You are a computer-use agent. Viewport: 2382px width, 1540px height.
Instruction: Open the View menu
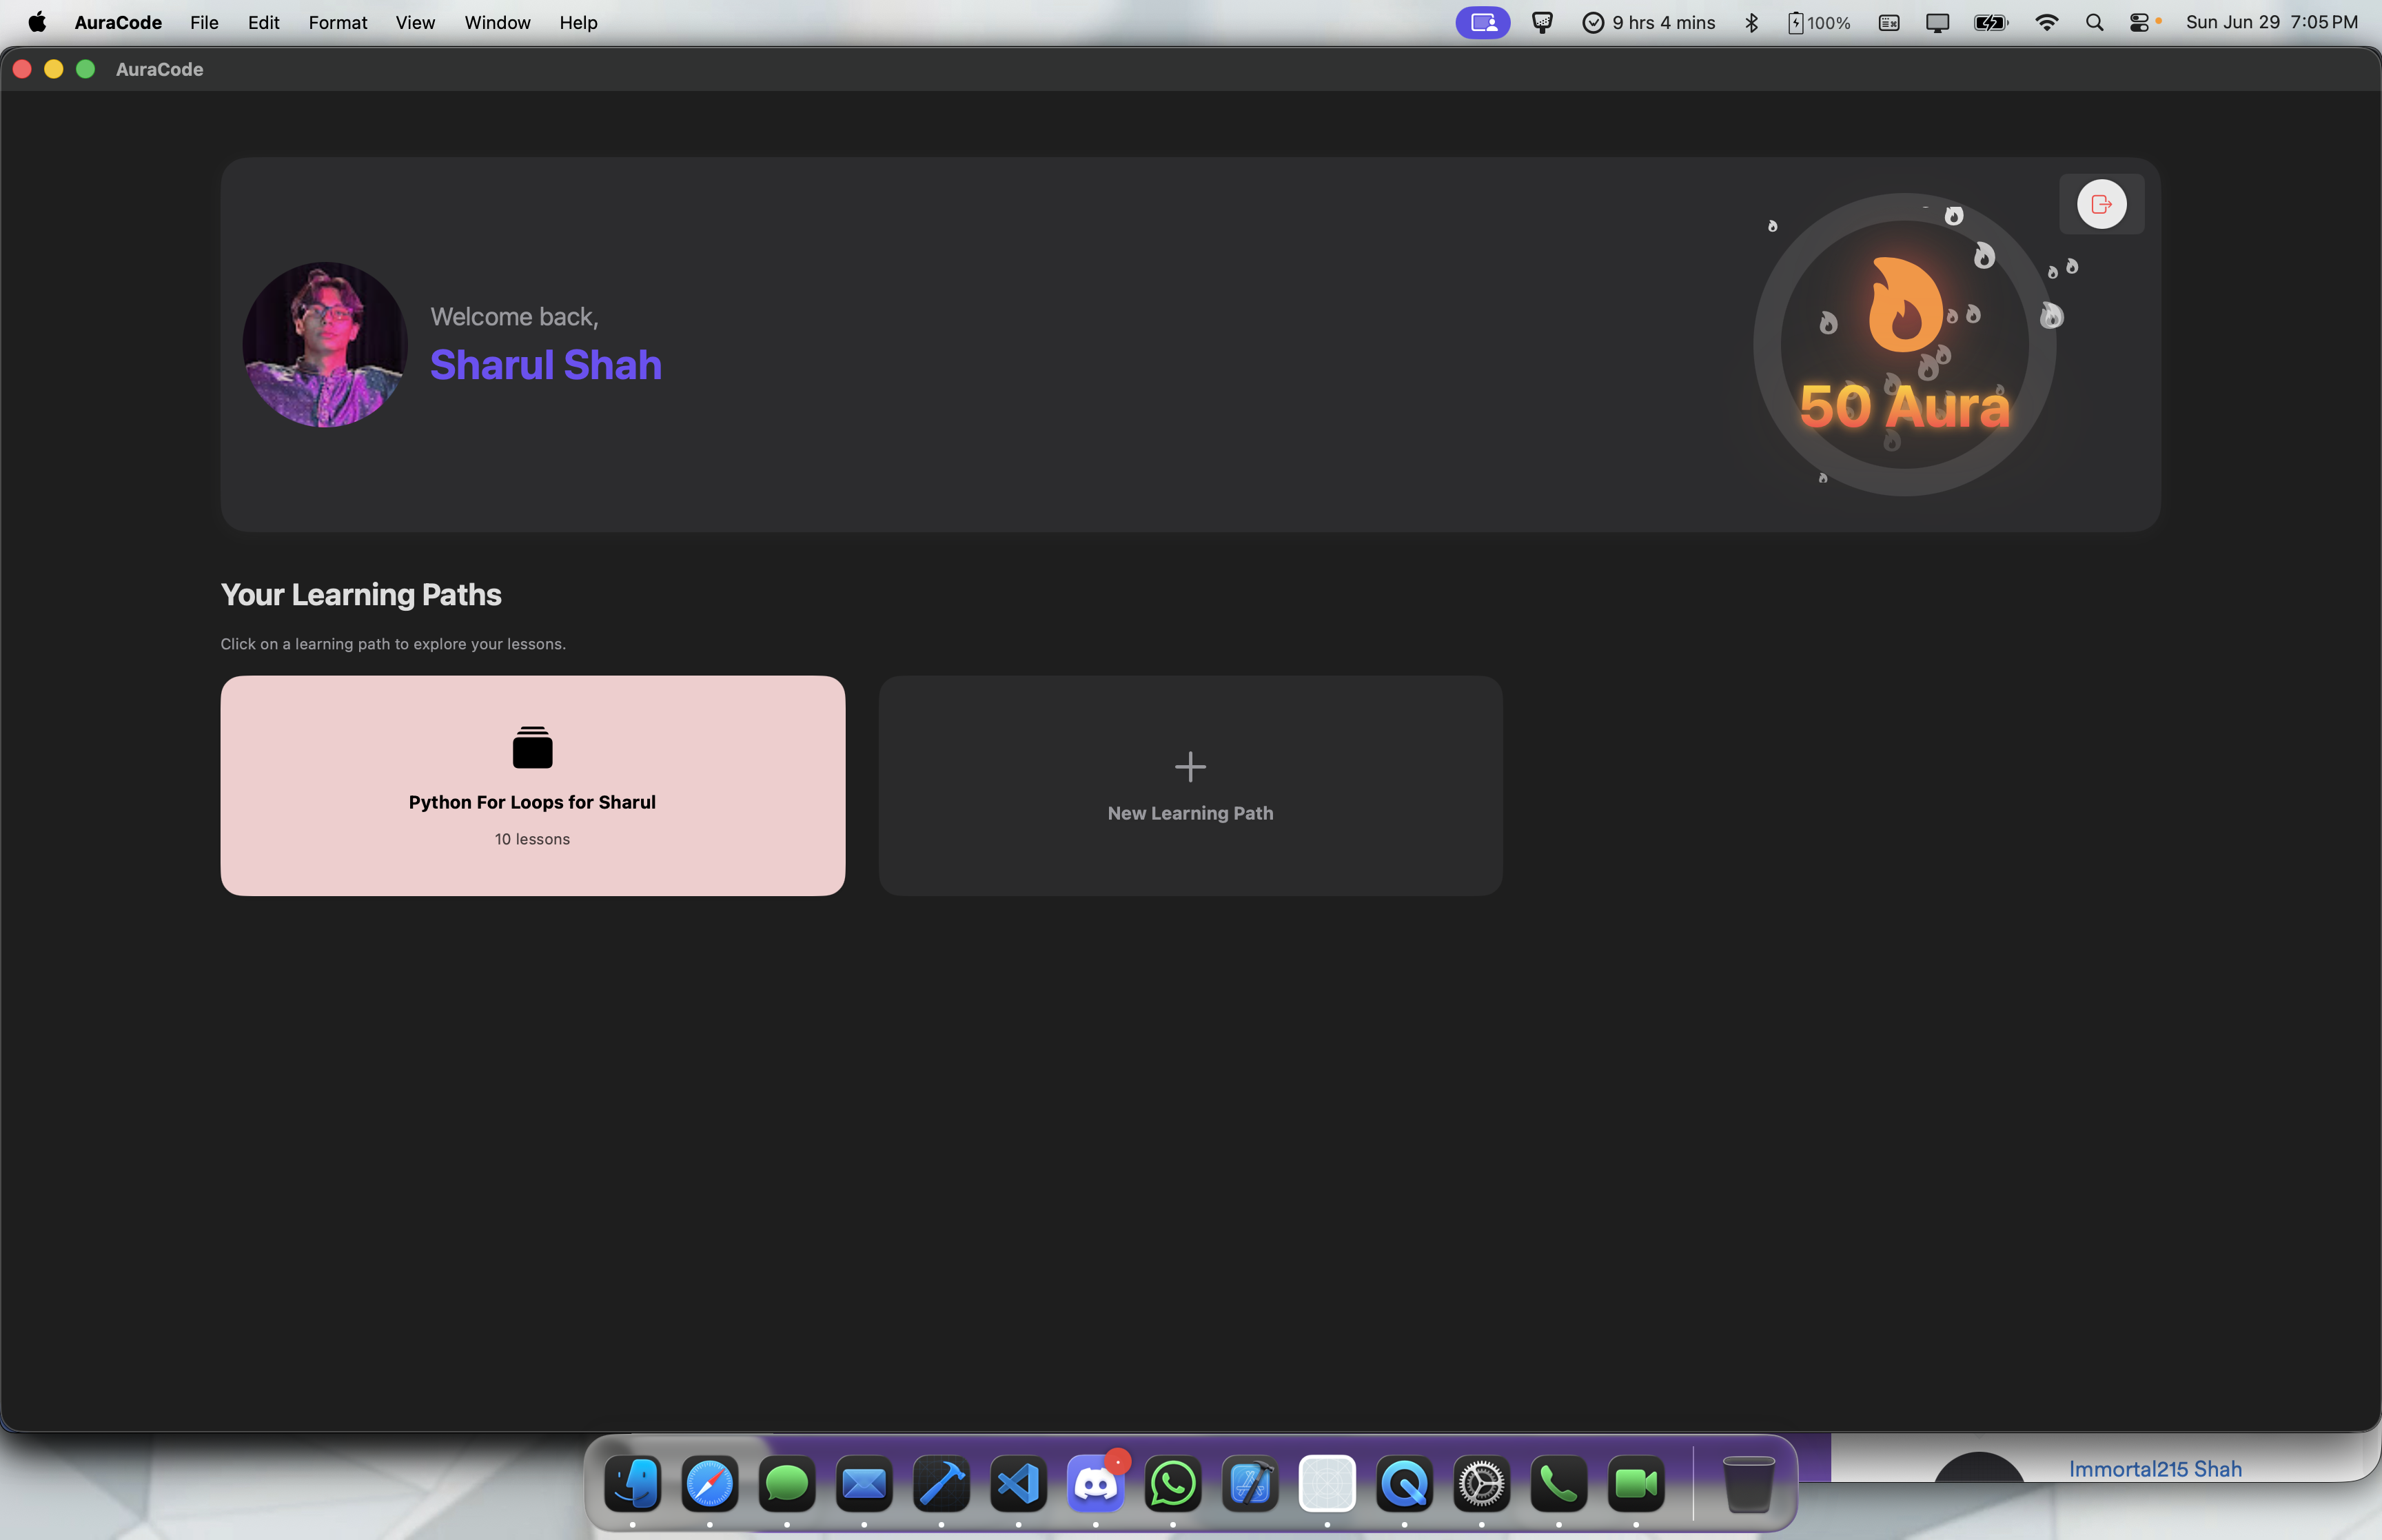[x=414, y=22]
